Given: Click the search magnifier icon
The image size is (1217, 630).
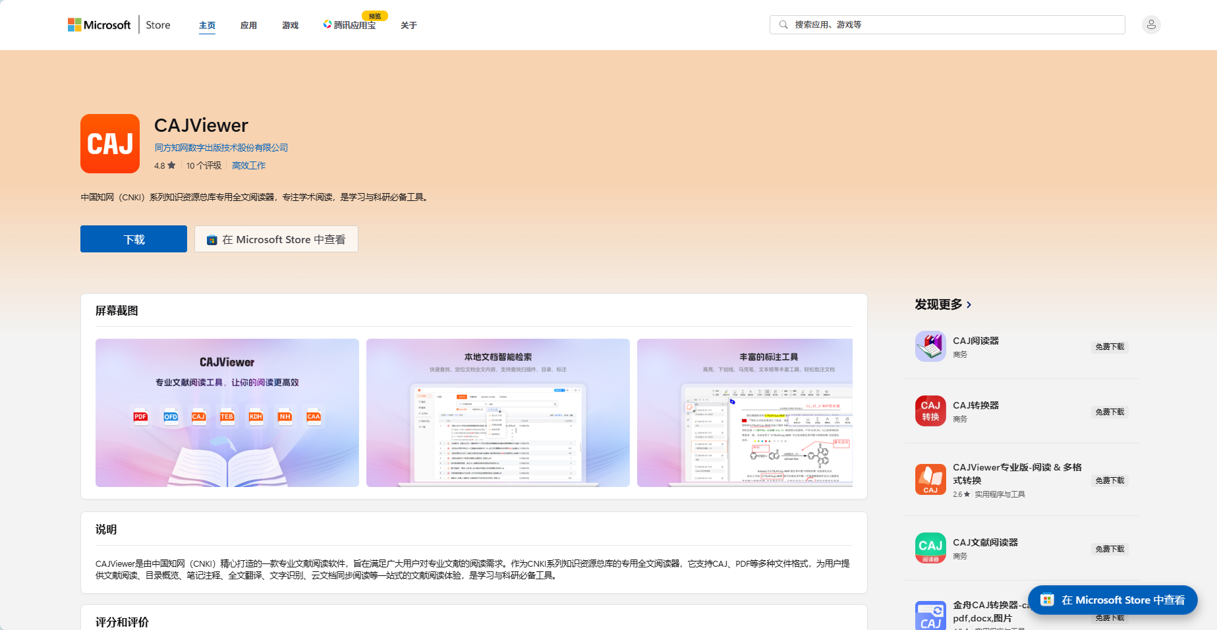Looking at the screenshot, I should coord(783,25).
